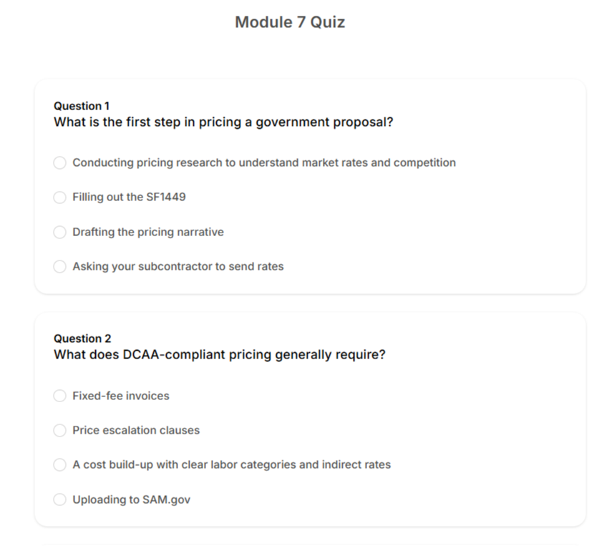
Task: Mark 'Asking your subcontractor to send rates' radio
Action: point(60,267)
